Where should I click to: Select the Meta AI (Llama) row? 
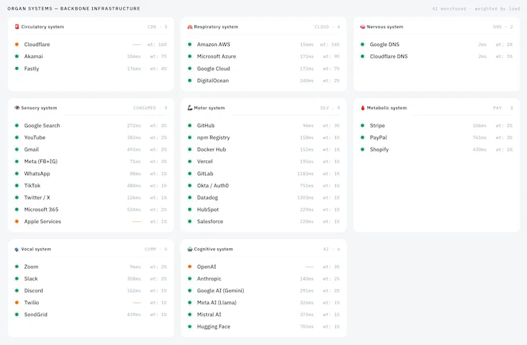coord(263,302)
